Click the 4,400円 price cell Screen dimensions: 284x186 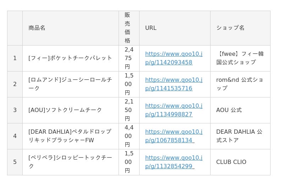click(129, 136)
